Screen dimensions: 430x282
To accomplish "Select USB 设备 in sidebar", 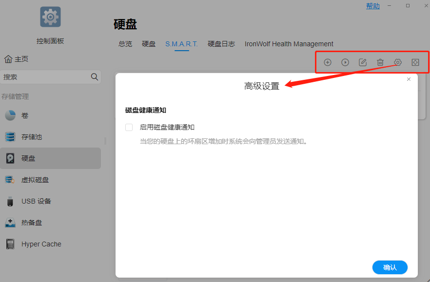I will 51,201.
